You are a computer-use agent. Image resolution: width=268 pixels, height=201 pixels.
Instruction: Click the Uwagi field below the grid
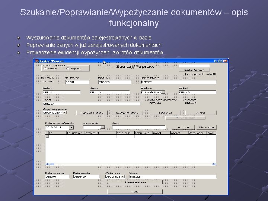pyautogui.click(x=173, y=177)
